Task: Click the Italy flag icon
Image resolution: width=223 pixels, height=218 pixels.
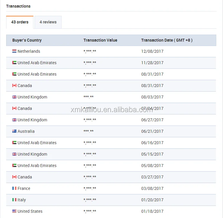Action: pos(14,200)
